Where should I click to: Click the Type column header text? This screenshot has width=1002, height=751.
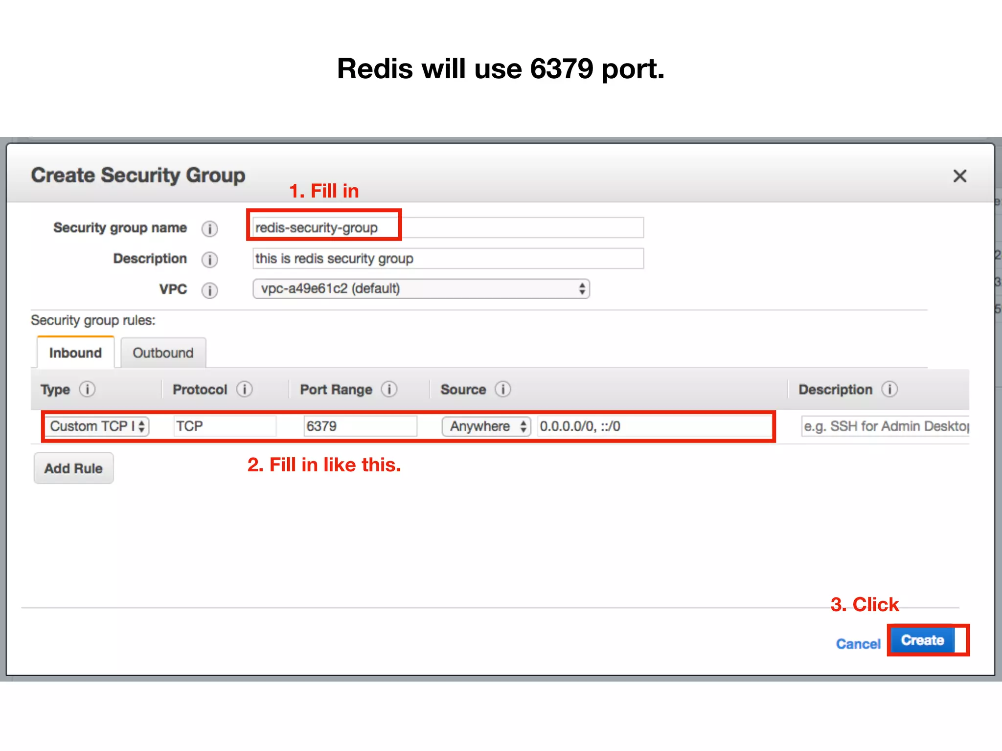[x=55, y=390]
